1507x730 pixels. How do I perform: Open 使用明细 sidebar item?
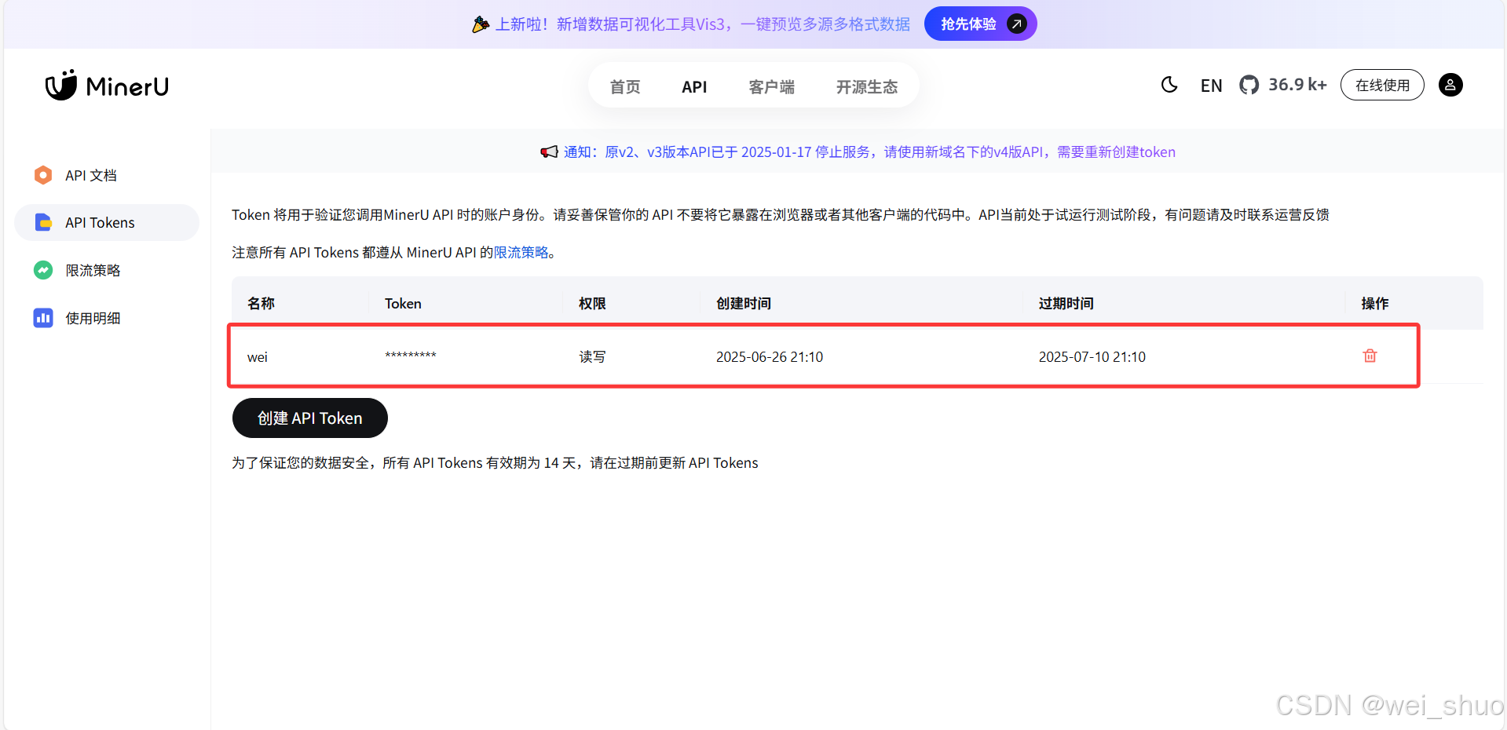tap(107, 318)
